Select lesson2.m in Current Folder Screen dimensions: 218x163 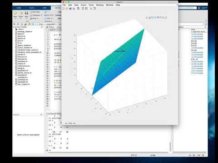pyautogui.click(x=22, y=59)
